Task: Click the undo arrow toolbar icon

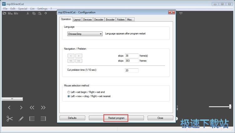Action: click(x=46, y=14)
